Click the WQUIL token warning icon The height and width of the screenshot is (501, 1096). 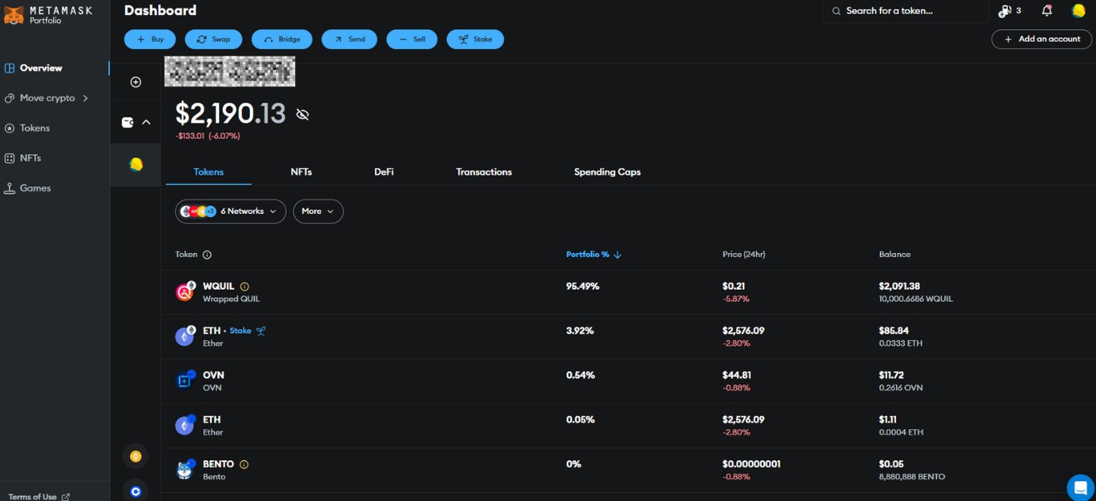click(x=244, y=286)
